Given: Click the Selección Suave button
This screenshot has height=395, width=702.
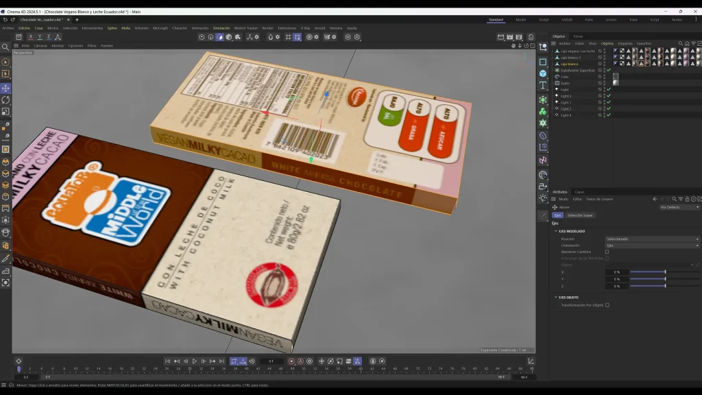Looking at the screenshot, I should point(580,215).
